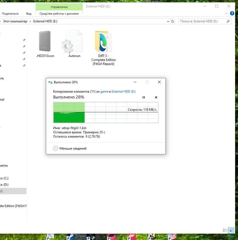Click the speed label 116 МБ/с
Viewport: 238px width, 240px height.
tap(142, 110)
